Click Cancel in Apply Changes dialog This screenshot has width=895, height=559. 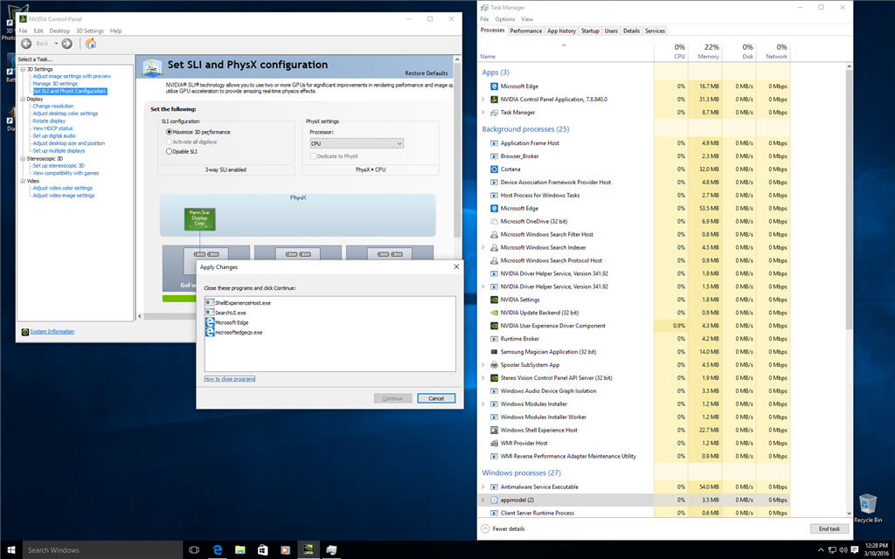436,398
